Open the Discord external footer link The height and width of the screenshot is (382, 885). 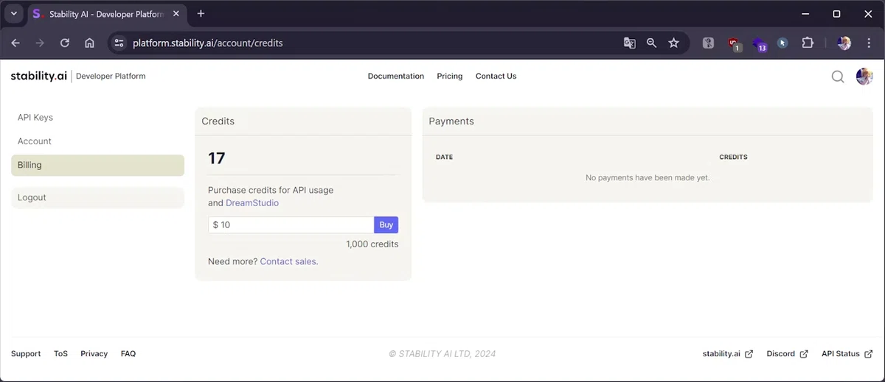point(787,354)
